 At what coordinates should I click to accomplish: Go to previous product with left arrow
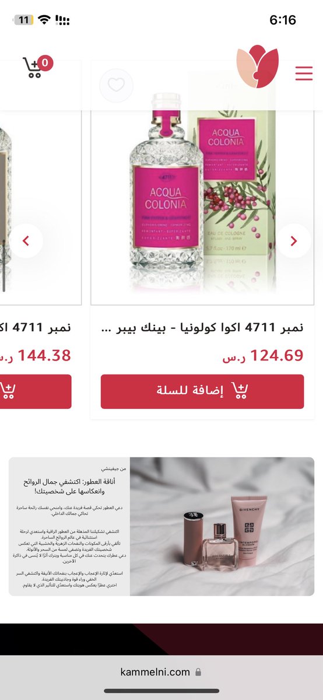coord(26,240)
